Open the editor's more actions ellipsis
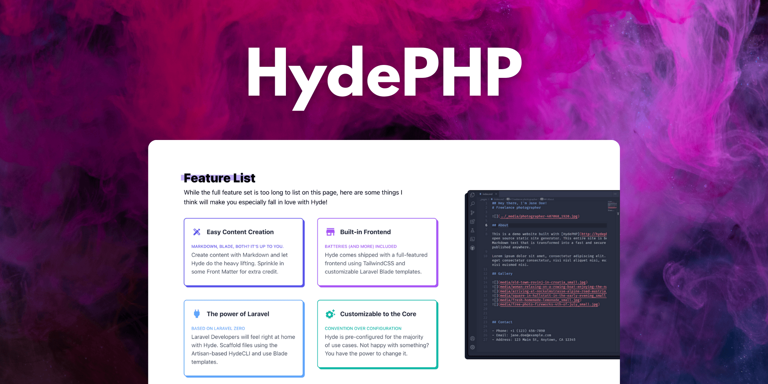Screen dimensions: 768x384 tap(615, 194)
